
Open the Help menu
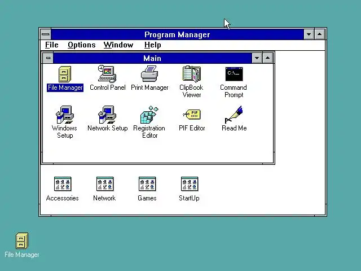pyautogui.click(x=153, y=45)
